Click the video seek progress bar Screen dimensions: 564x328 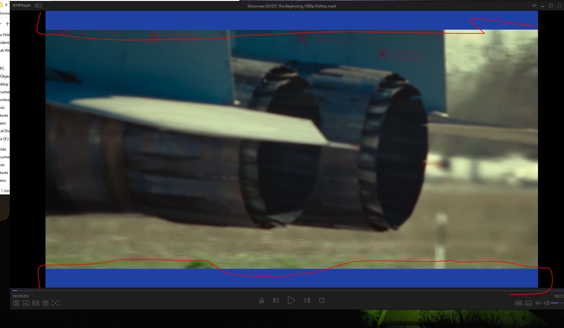coord(260,291)
